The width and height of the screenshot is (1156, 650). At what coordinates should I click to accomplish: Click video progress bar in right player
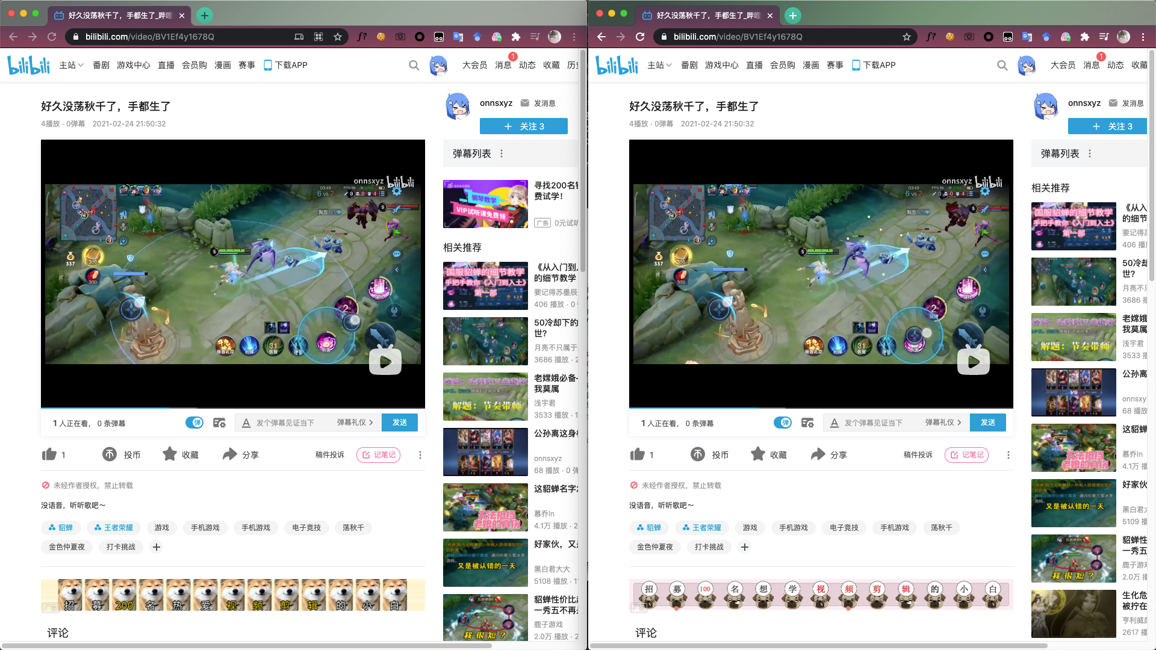[821, 408]
